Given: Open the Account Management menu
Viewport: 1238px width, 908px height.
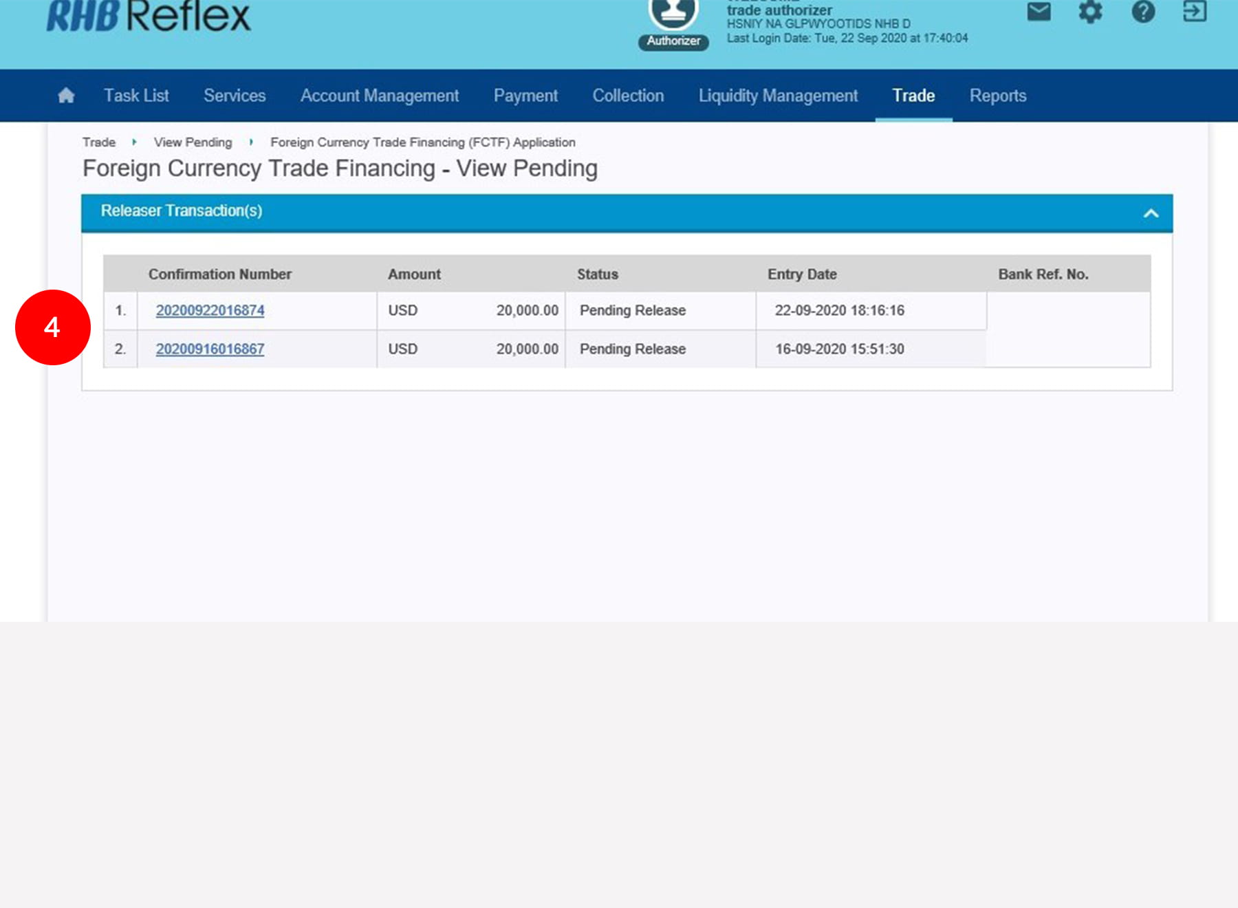Looking at the screenshot, I should click(379, 96).
